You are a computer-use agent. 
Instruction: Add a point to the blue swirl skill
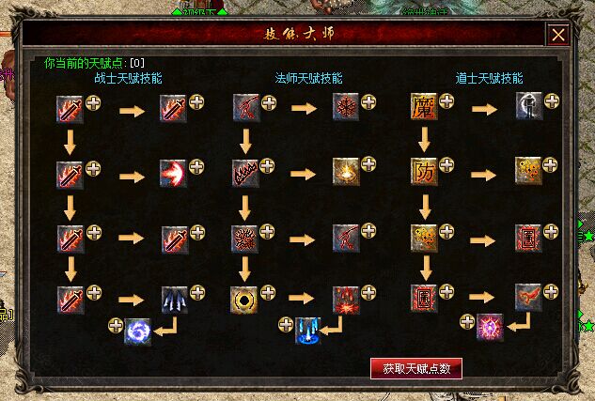point(116,326)
